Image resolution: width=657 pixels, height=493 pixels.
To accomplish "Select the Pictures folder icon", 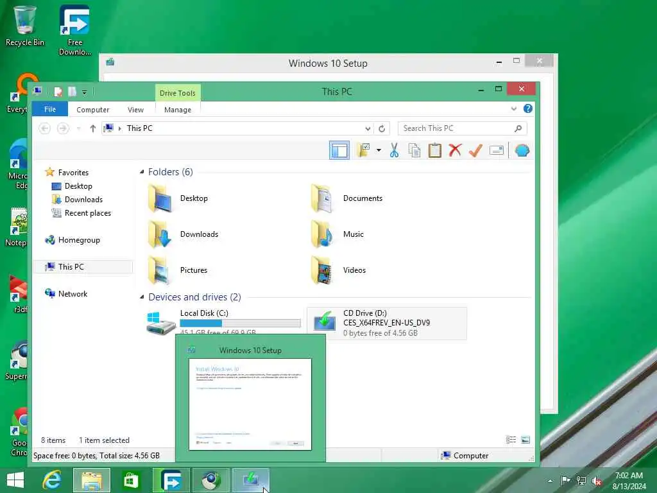I will coord(160,270).
